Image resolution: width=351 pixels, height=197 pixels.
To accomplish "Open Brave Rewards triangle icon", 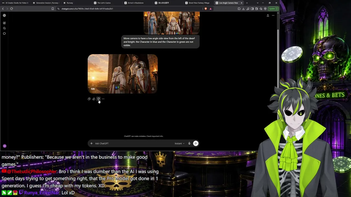I will pyautogui.click(x=211, y=9).
